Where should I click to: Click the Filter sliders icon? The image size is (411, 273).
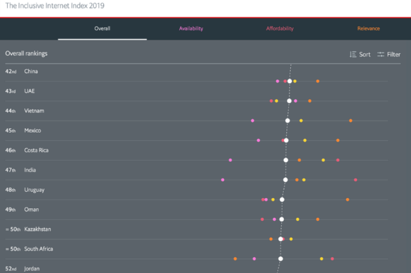381,54
